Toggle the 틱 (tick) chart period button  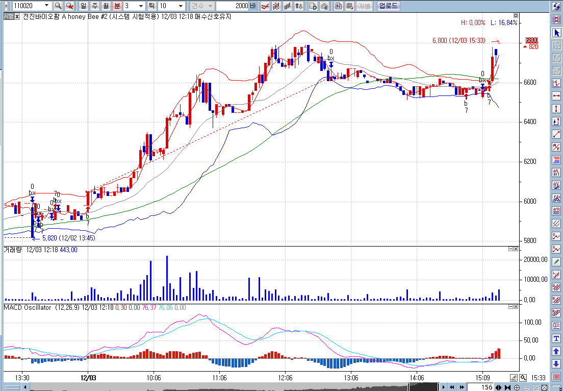coord(151,6)
